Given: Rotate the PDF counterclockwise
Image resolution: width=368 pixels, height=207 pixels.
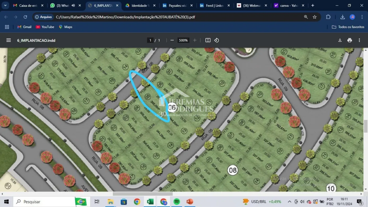Looking at the screenshot, I should 217,40.
